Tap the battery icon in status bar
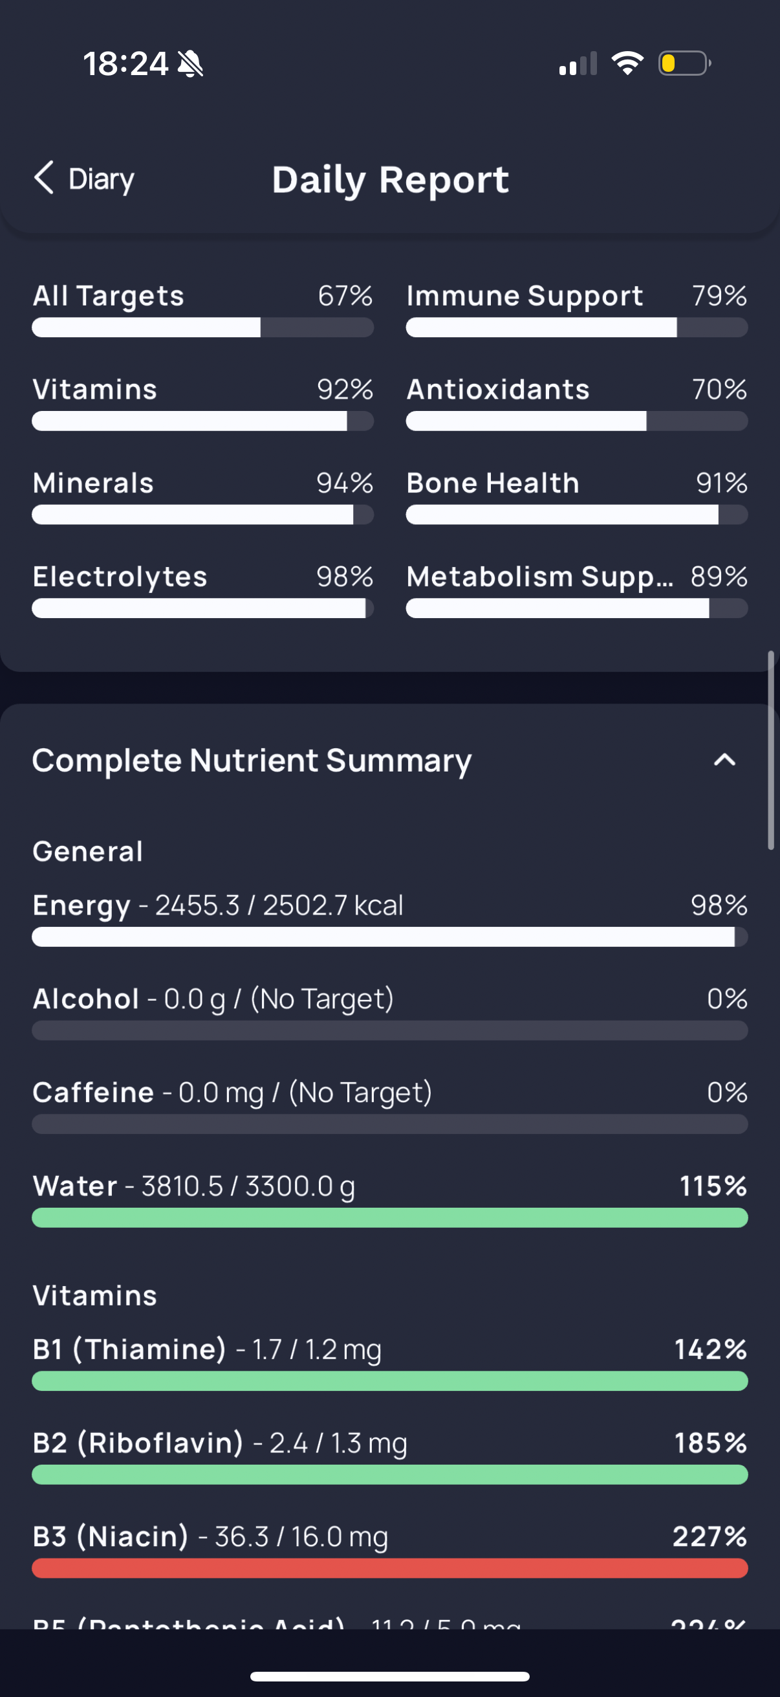 [684, 63]
